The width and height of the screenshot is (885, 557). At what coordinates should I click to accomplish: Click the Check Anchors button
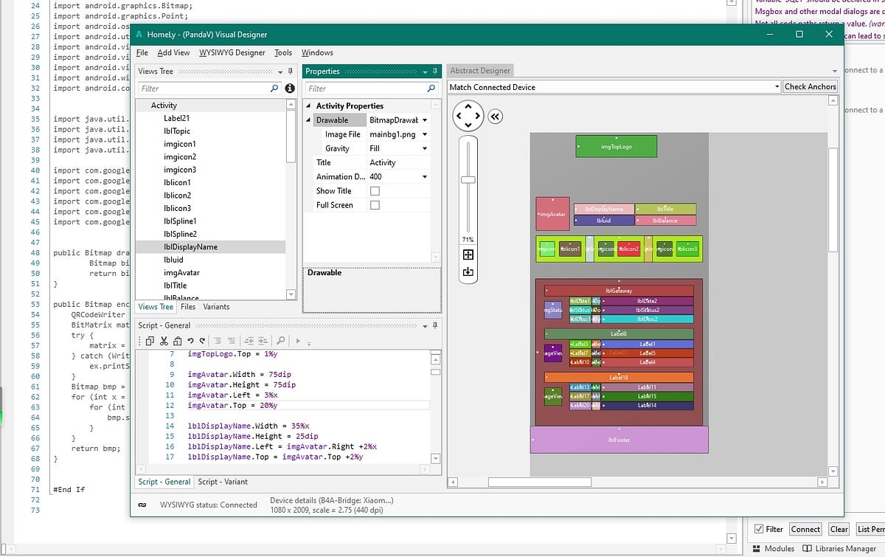click(811, 87)
